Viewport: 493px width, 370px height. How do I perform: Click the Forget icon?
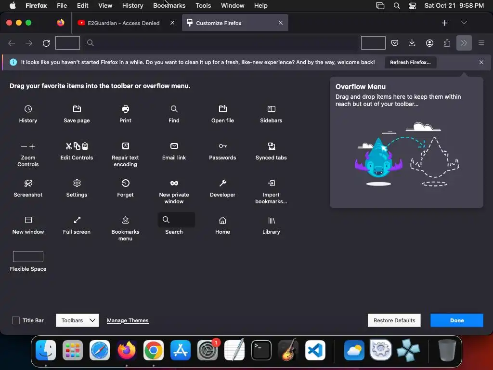pyautogui.click(x=126, y=183)
